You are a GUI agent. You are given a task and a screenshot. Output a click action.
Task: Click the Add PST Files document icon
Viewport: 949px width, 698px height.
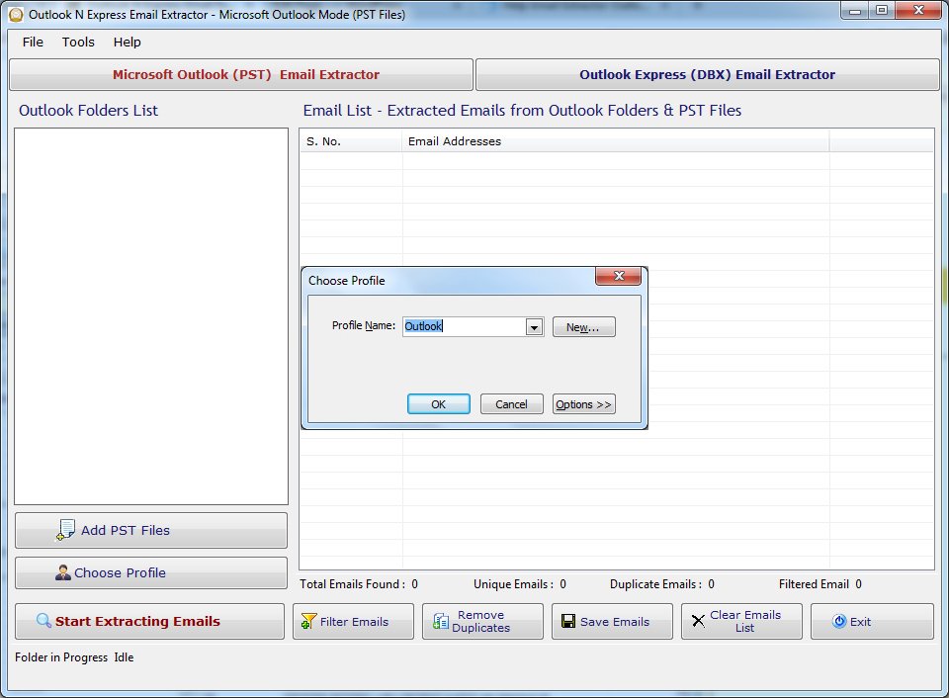pyautogui.click(x=65, y=530)
